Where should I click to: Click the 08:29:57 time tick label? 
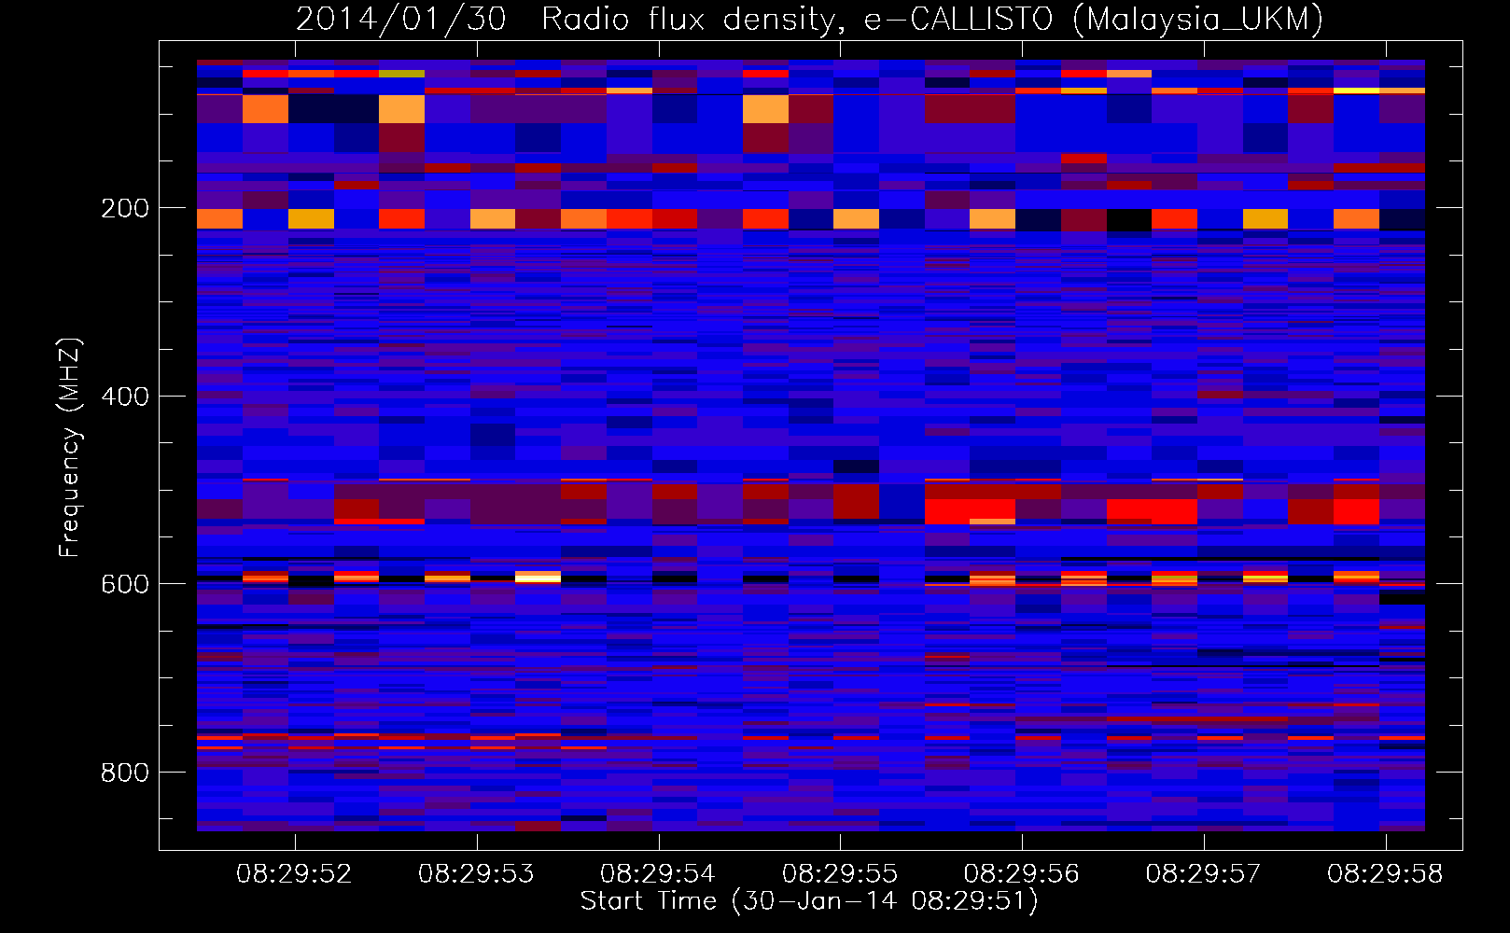[1203, 874]
